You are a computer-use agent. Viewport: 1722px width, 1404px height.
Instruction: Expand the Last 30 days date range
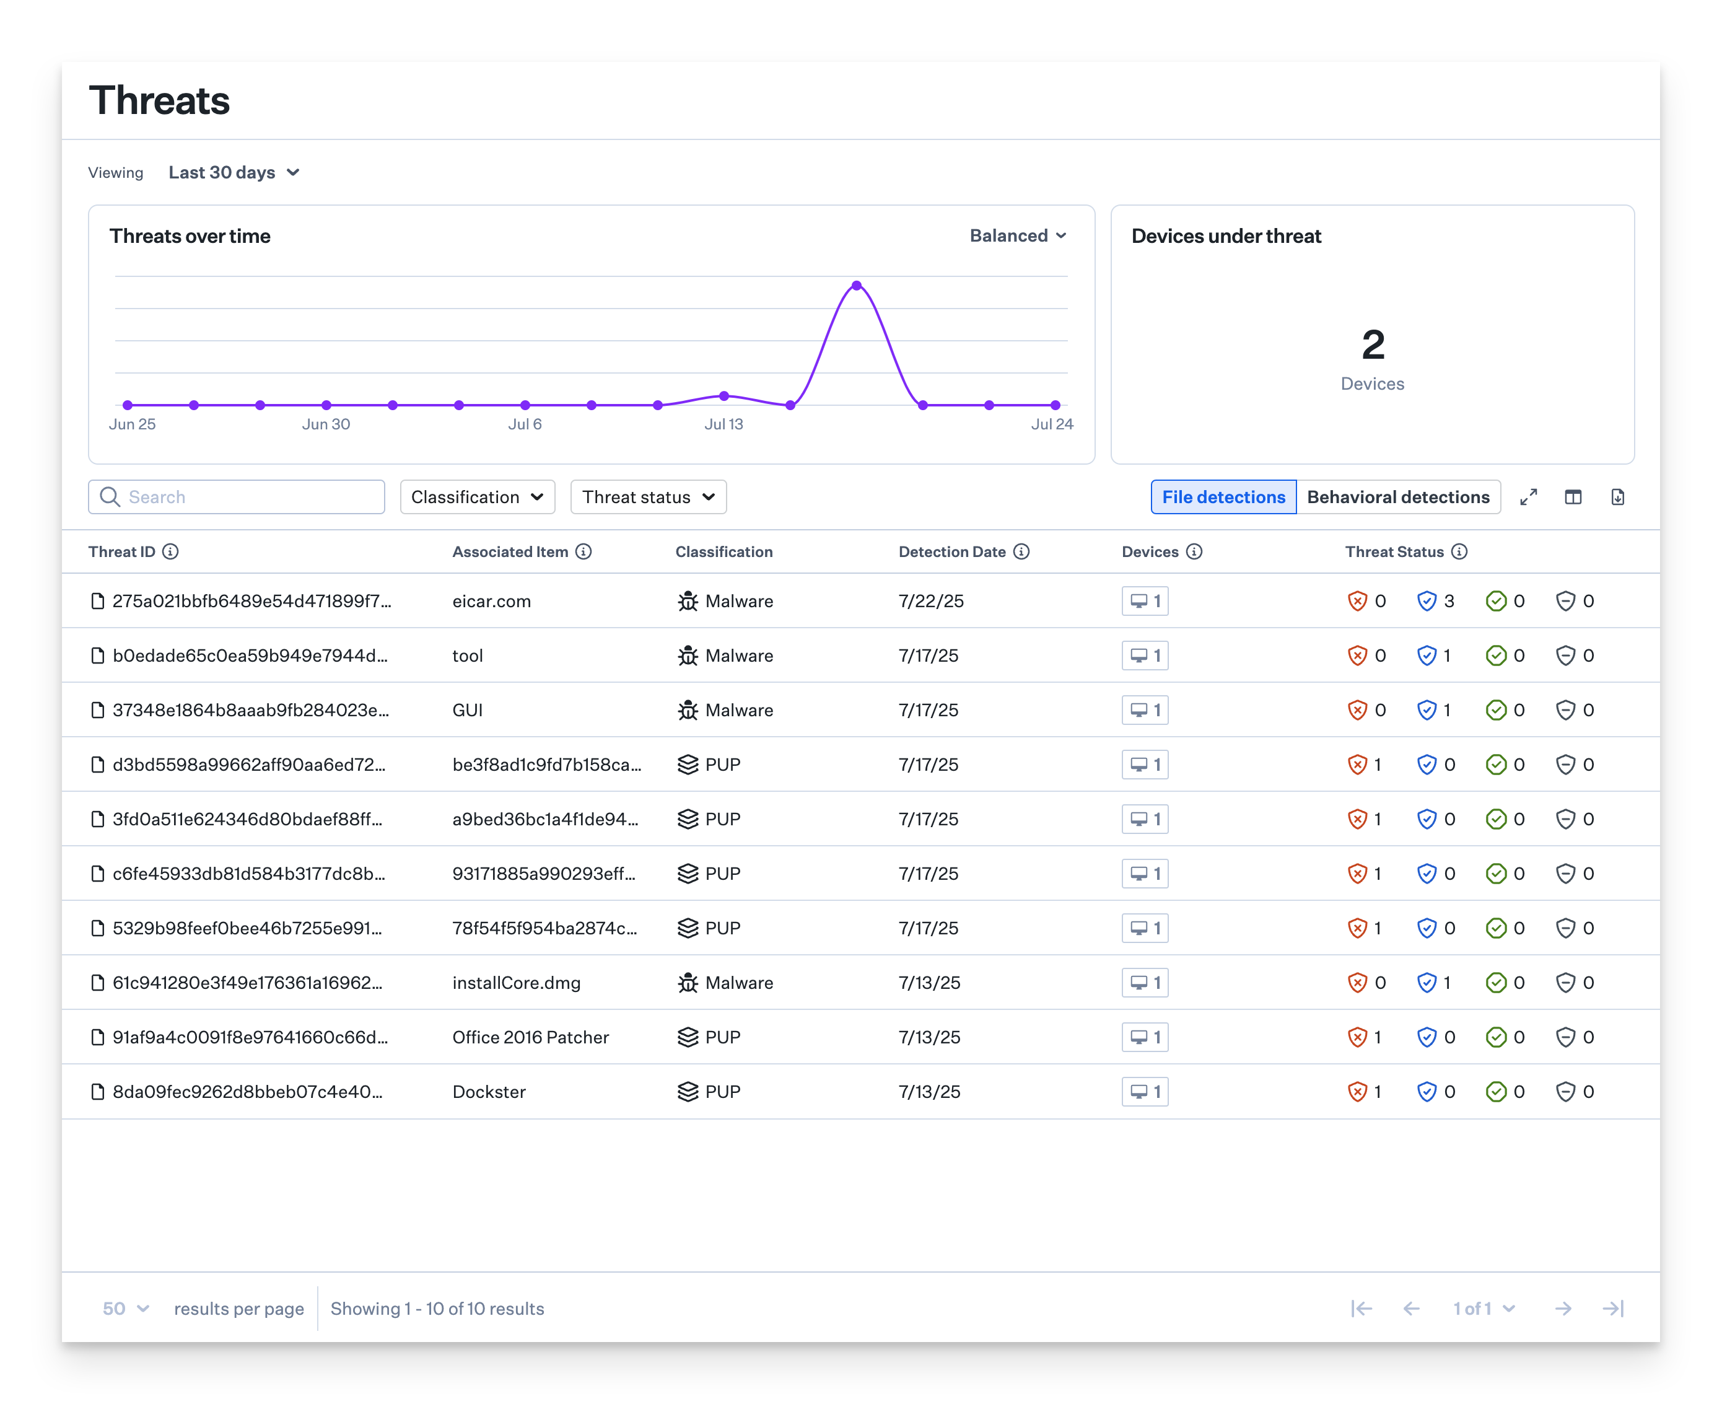(x=234, y=172)
